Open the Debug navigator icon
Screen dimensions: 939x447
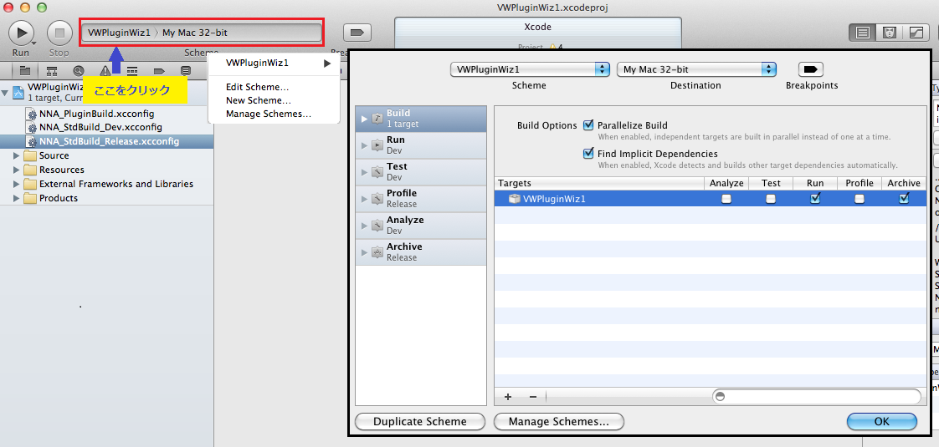pos(132,70)
